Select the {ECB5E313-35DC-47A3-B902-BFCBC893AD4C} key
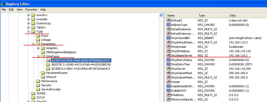Image resolution: width=267 pixels, height=102 pixels. click(80, 69)
